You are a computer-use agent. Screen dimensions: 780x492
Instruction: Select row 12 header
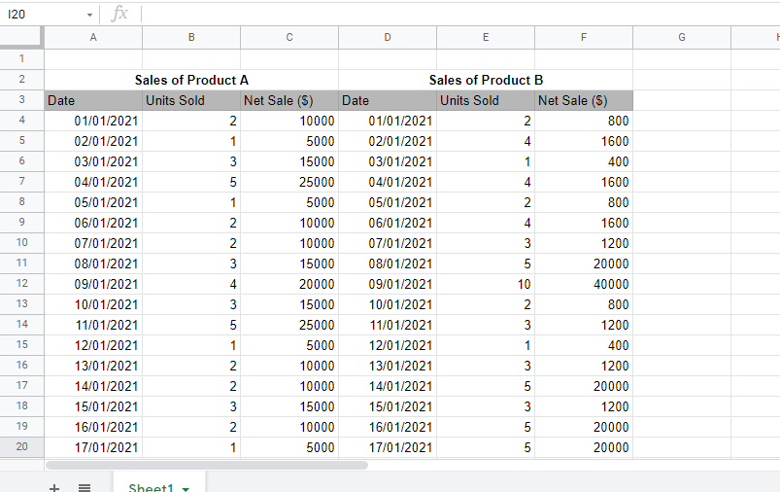click(22, 283)
